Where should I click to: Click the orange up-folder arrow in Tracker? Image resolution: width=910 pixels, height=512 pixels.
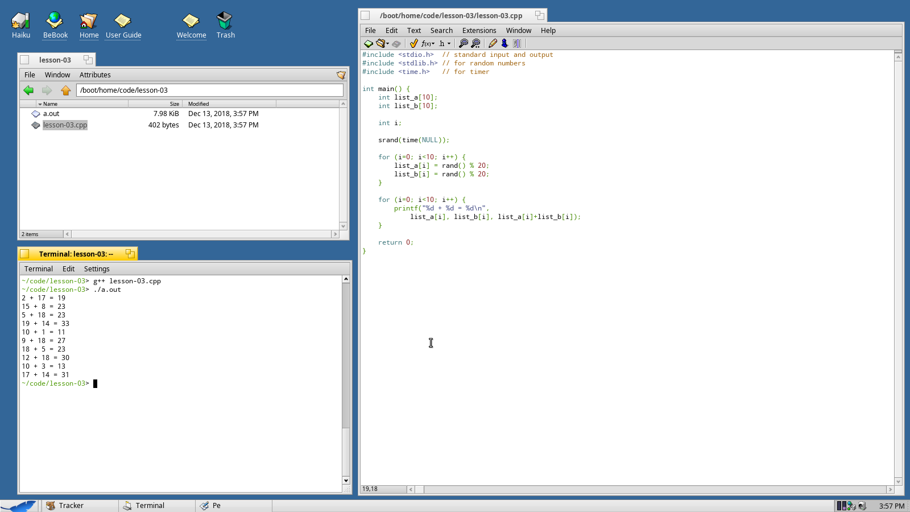tap(65, 90)
